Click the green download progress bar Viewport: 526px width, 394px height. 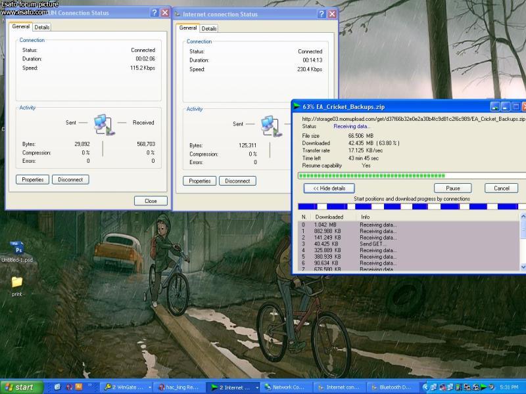(x=412, y=175)
